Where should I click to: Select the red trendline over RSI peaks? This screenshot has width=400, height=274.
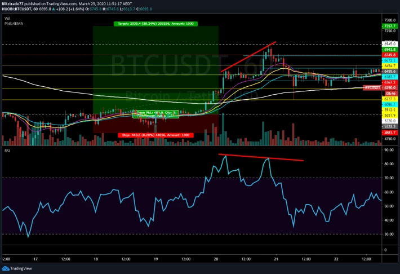(x=261, y=157)
